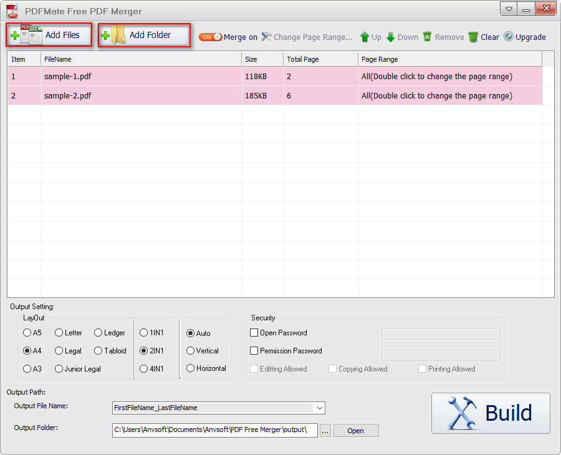This screenshot has height=455, width=561.
Task: Click Open to view output folder
Action: pos(356,431)
